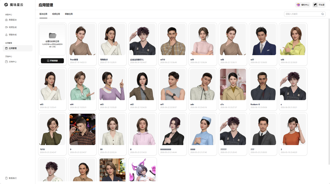Open the cat-ear anime character thumbnail
Image resolution: width=330 pixels, height=184 pixels.
[143, 170]
